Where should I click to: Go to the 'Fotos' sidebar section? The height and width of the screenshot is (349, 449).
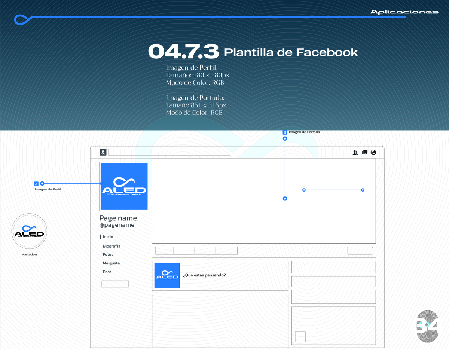pyautogui.click(x=108, y=255)
